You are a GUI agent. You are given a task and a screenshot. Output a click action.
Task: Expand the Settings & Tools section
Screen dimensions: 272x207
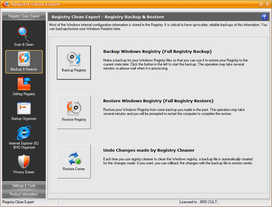click(24, 186)
